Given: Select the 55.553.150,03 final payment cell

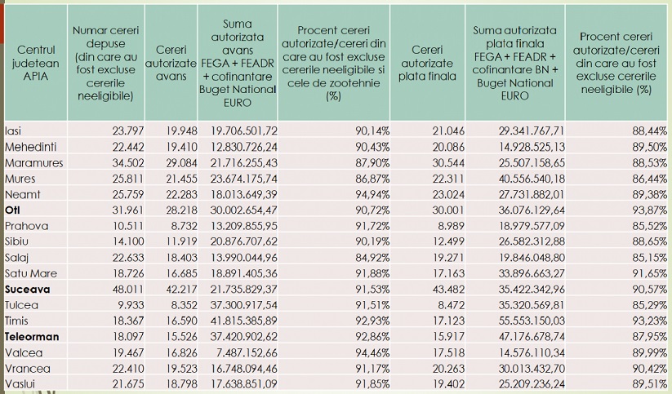Looking at the screenshot, I should [532, 321].
